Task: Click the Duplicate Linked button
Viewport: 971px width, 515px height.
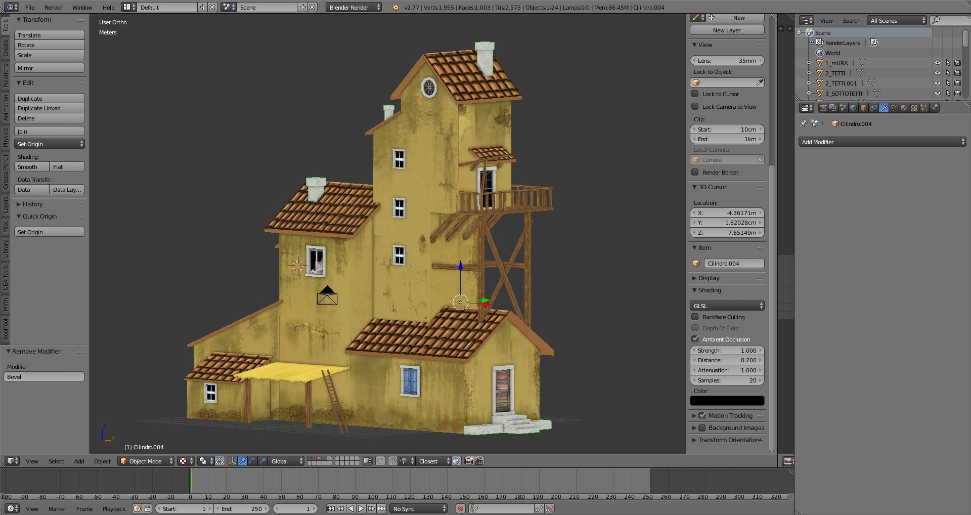Action: point(50,108)
